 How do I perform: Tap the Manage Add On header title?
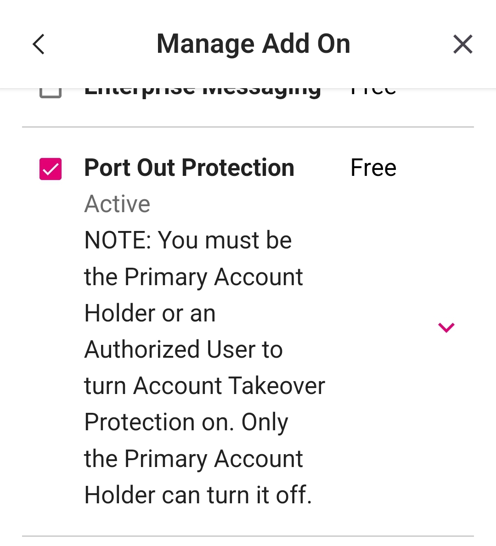coord(253,43)
